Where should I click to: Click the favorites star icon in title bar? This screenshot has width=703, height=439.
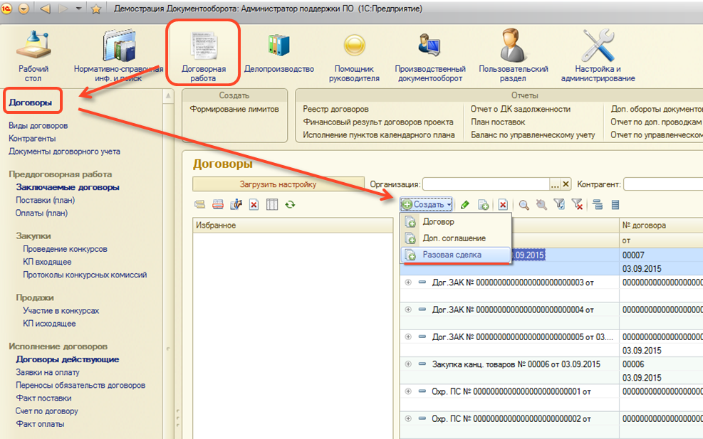(x=96, y=10)
